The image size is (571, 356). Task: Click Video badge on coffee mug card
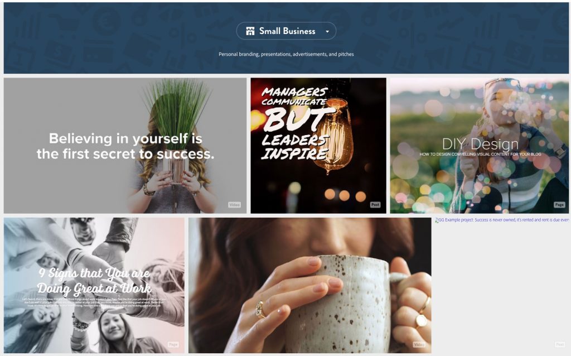pyautogui.click(x=419, y=344)
